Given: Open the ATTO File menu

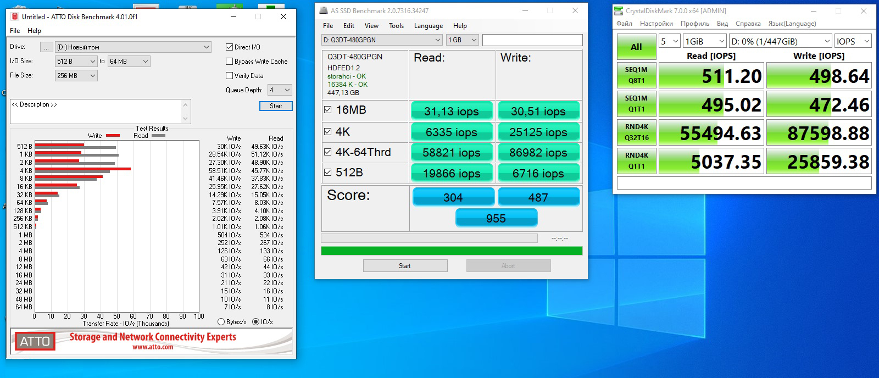Looking at the screenshot, I should pos(15,30).
